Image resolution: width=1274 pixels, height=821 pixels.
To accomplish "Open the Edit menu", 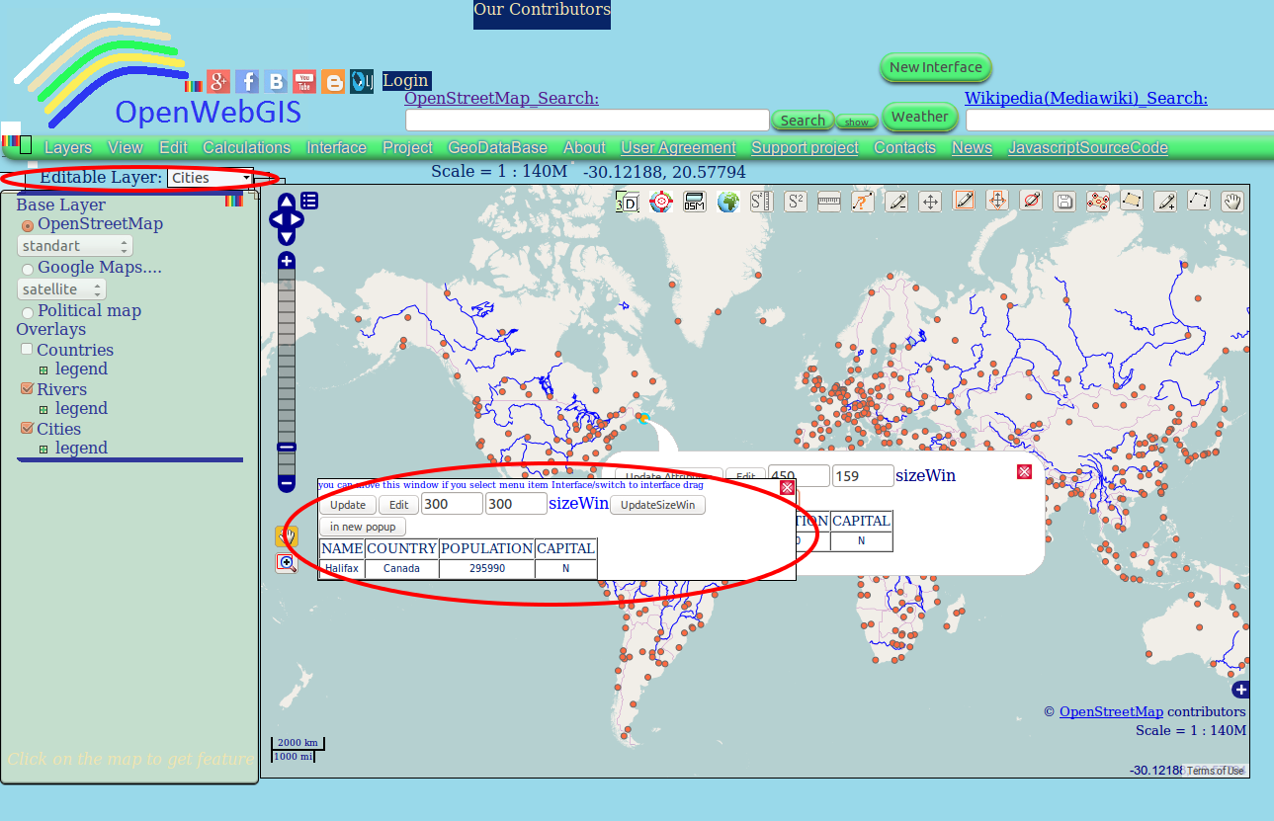I will (x=173, y=148).
